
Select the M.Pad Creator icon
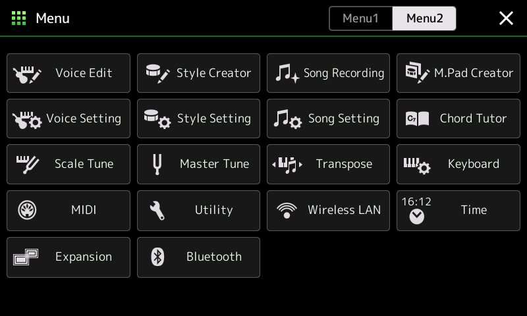point(417,73)
